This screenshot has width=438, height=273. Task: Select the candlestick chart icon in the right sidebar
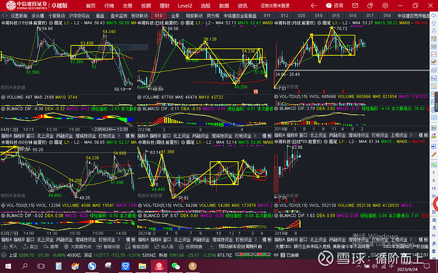pyautogui.click(x=434, y=62)
